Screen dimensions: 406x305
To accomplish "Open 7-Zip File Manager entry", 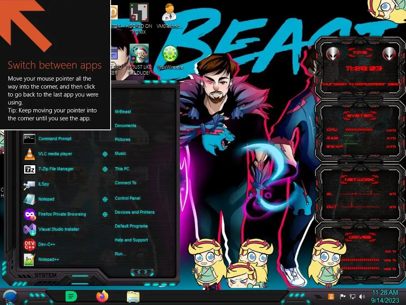I will point(49,169).
